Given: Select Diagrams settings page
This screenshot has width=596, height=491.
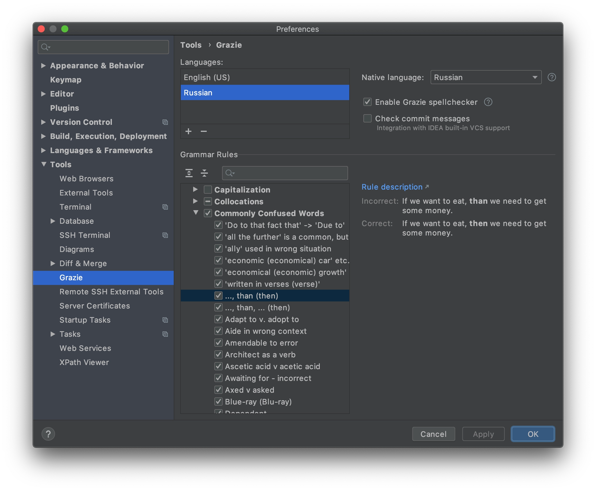Looking at the screenshot, I should pos(77,249).
